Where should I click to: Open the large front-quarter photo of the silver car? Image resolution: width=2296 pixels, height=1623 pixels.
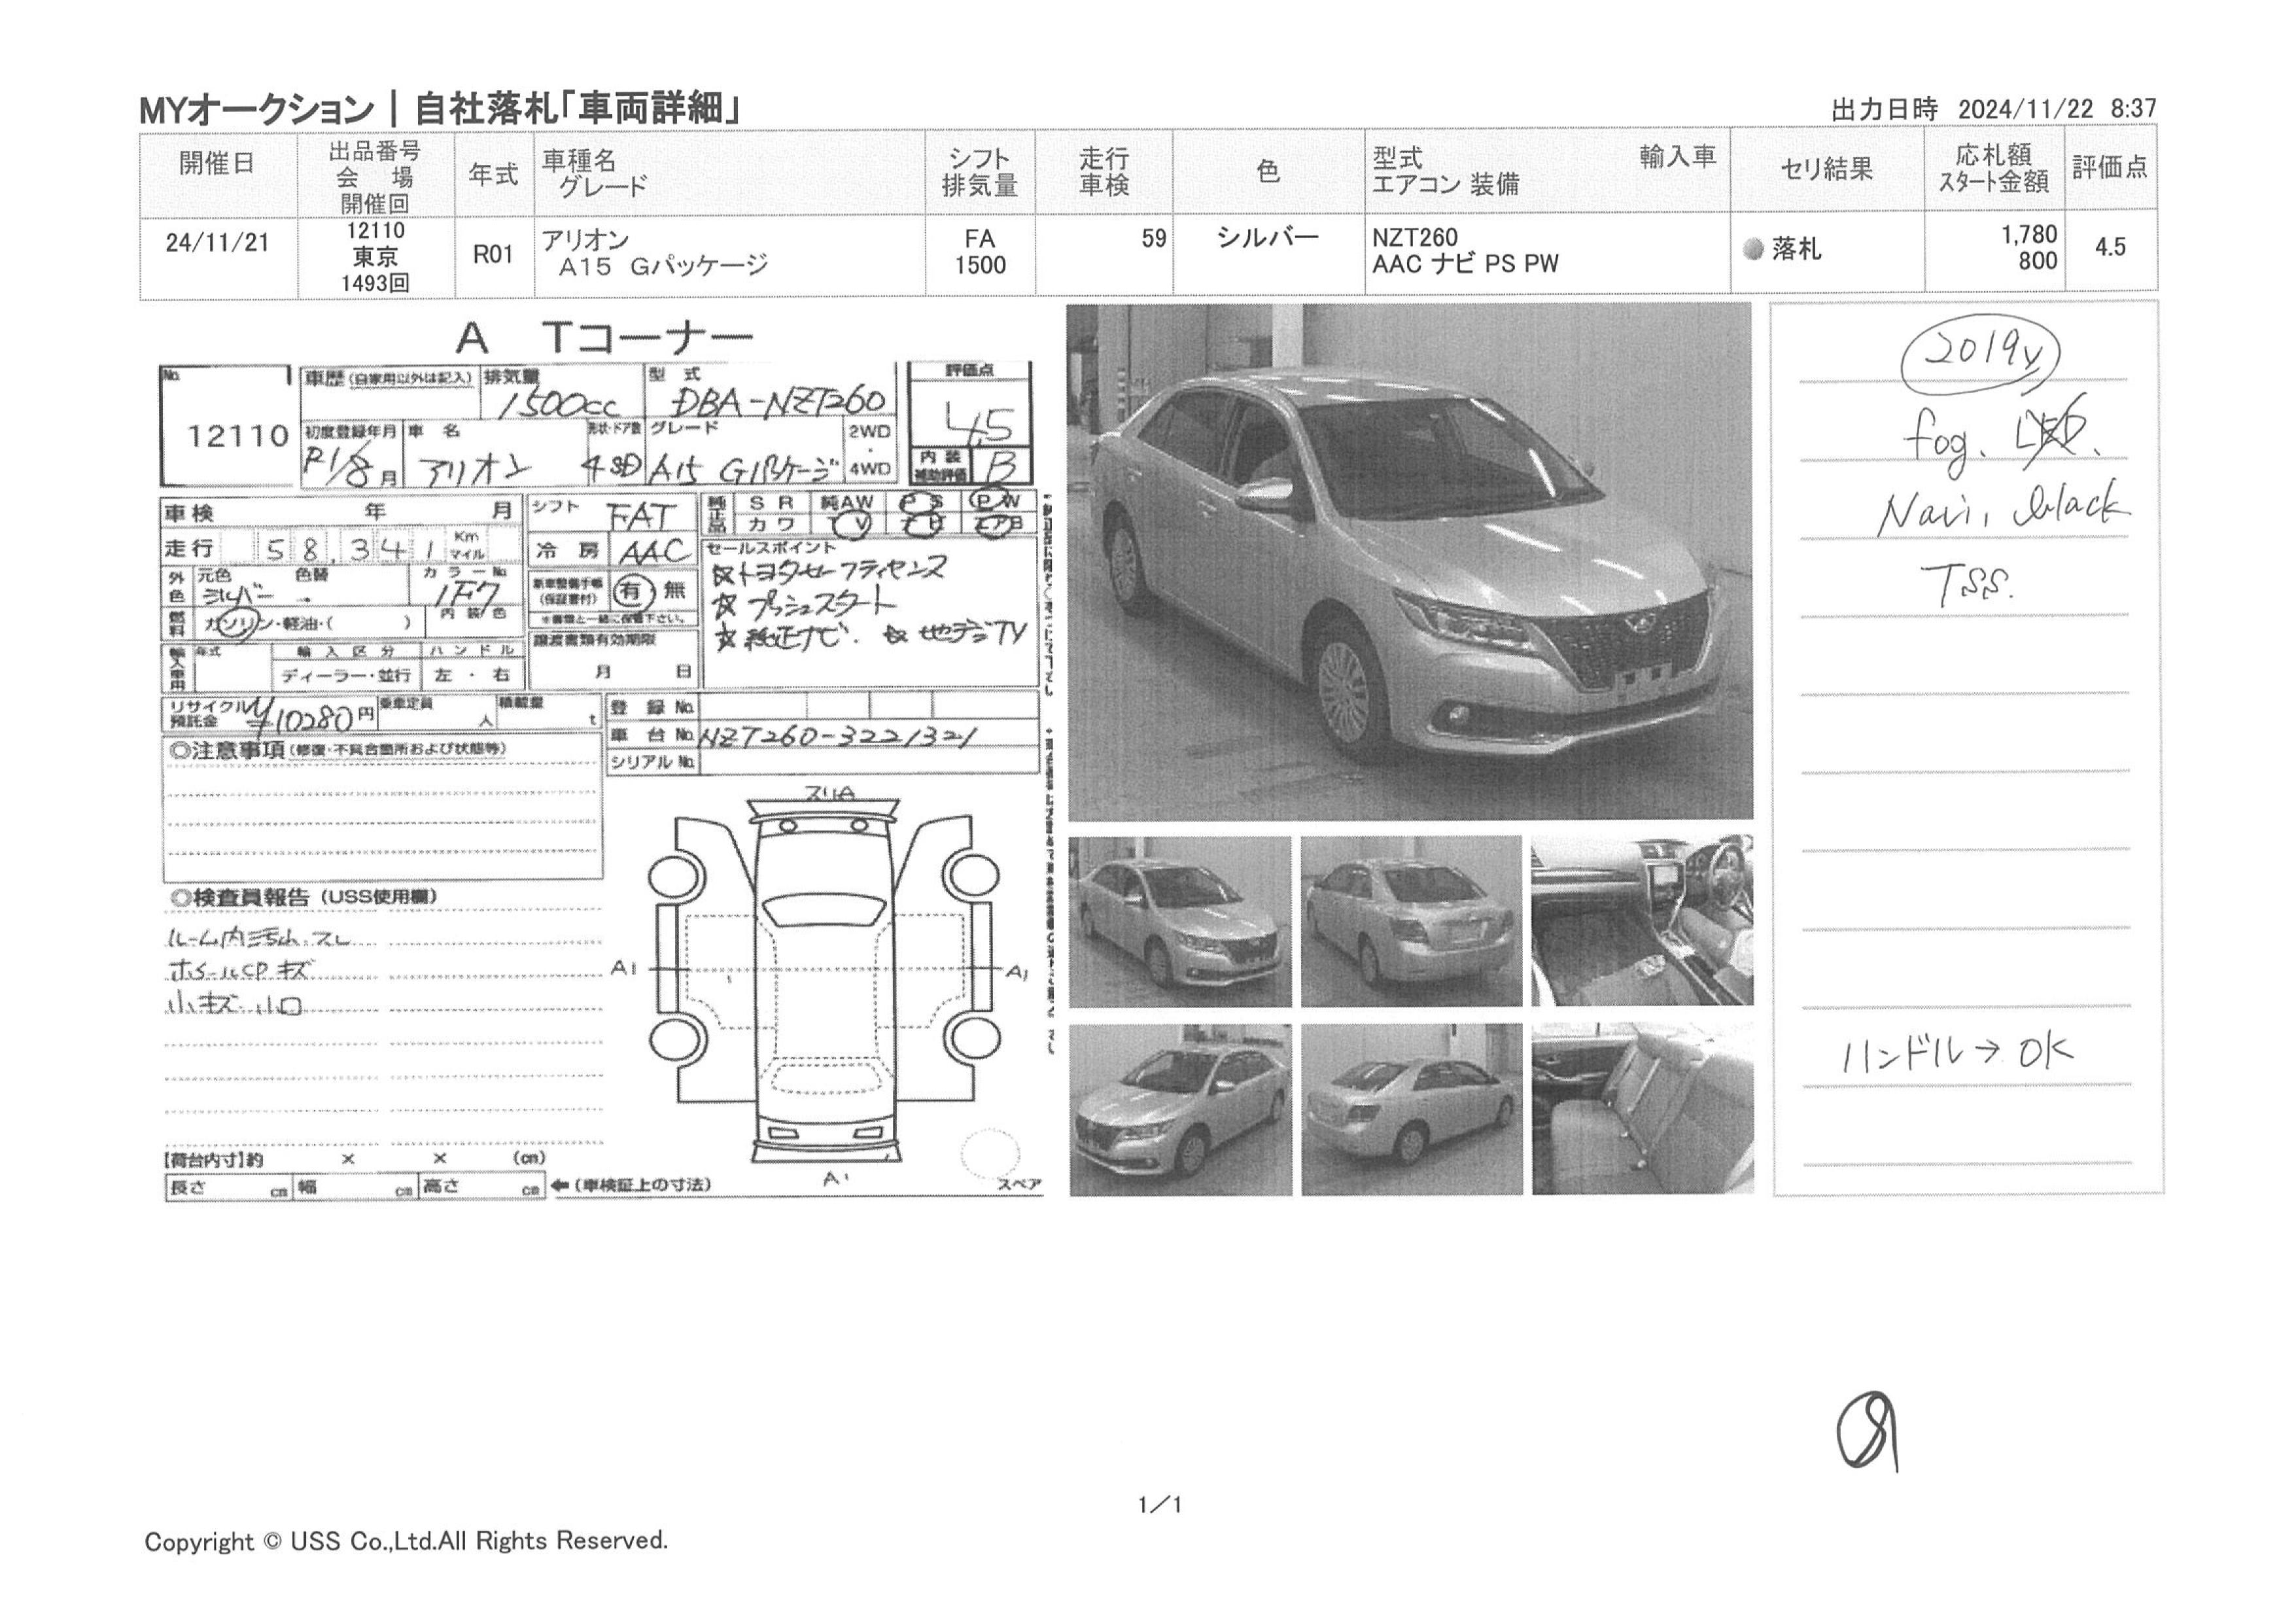[x=1409, y=562]
